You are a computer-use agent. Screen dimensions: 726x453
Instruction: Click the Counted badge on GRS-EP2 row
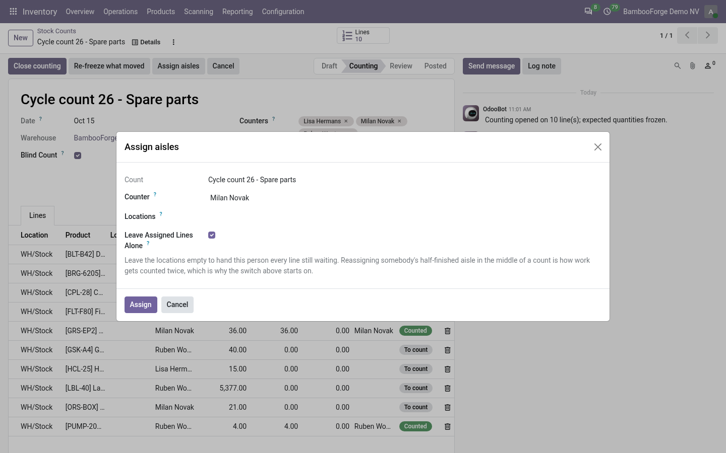click(x=415, y=331)
